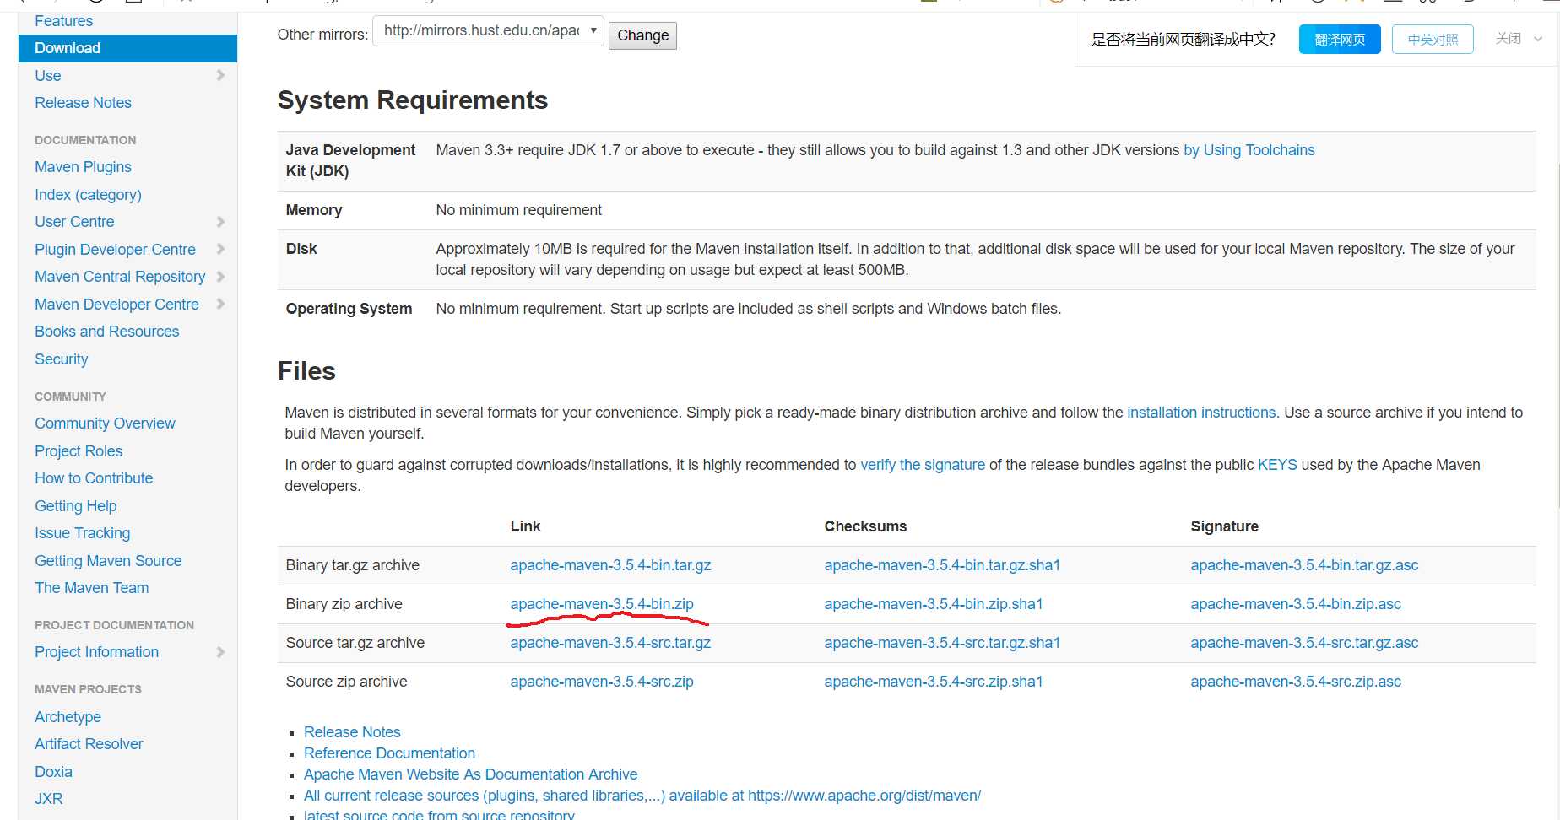Open Features in the sidebar

(63, 21)
